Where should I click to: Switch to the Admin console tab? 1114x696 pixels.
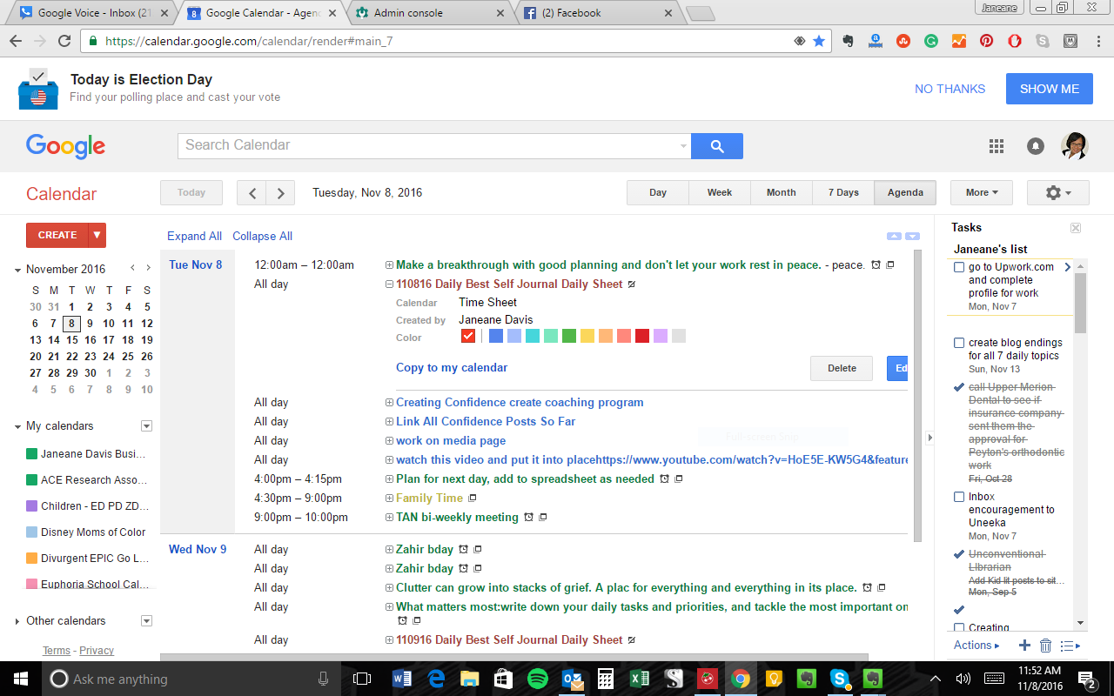click(430, 13)
